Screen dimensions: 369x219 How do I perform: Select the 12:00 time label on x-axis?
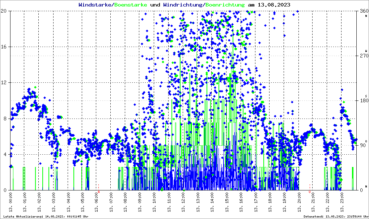pyautogui.click(x=183, y=203)
